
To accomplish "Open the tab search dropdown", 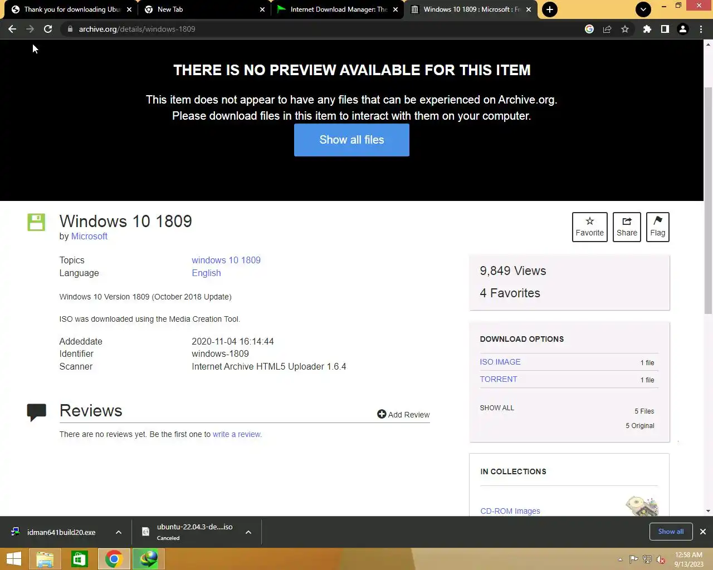I will (x=643, y=9).
